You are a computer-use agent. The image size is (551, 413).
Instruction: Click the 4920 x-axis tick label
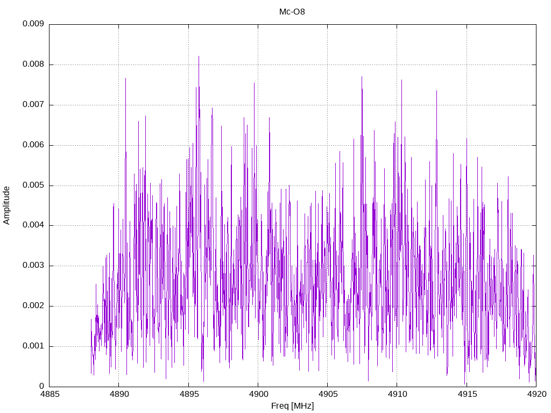[x=536, y=394]
